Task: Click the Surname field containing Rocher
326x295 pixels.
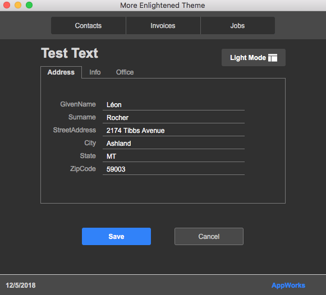Action: pos(173,117)
